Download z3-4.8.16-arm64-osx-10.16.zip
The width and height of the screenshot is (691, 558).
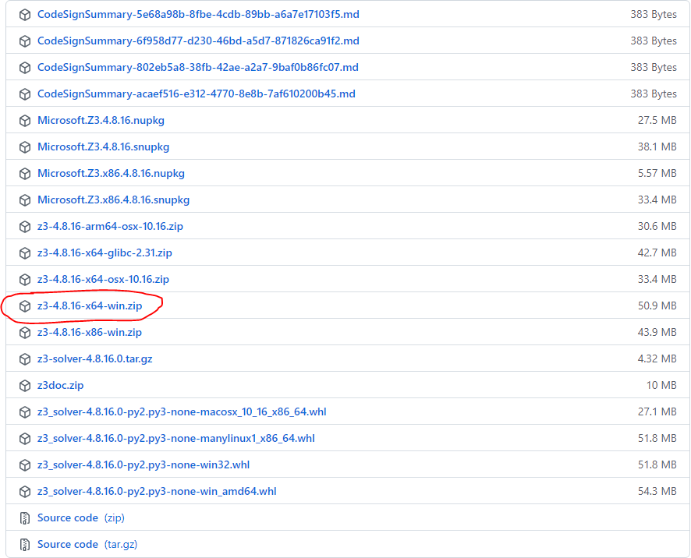coord(110,226)
